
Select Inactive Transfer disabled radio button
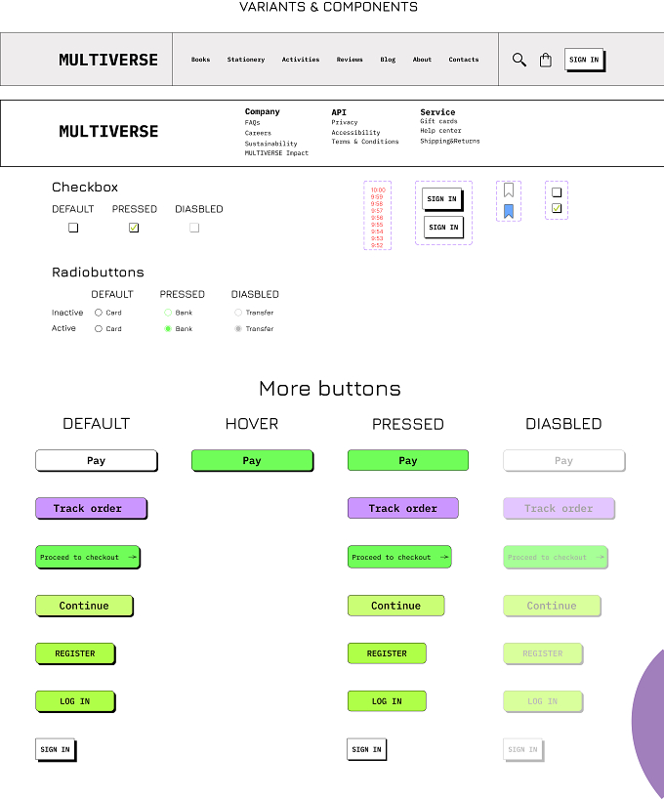[x=238, y=313]
